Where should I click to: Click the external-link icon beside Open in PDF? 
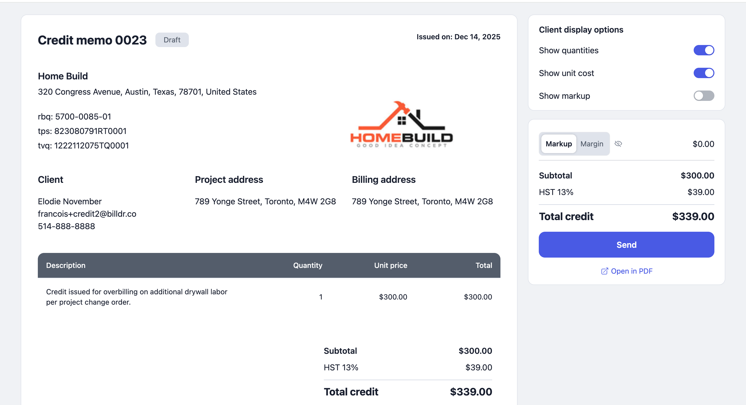coord(604,271)
